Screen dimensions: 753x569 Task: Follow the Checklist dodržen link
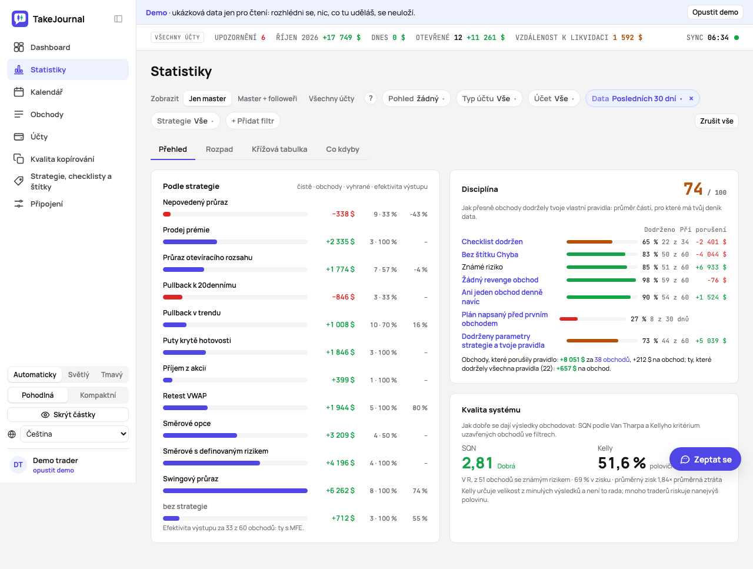(x=492, y=242)
